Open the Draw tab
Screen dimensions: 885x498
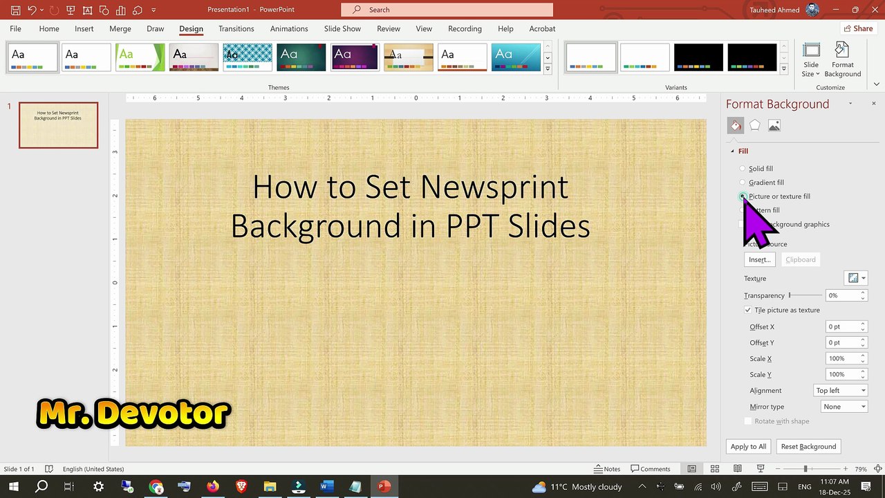pos(156,29)
